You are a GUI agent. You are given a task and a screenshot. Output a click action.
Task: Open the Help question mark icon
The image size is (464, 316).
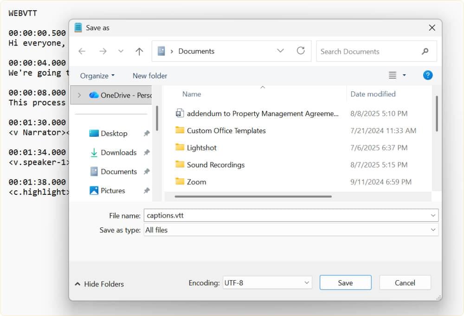click(x=428, y=75)
